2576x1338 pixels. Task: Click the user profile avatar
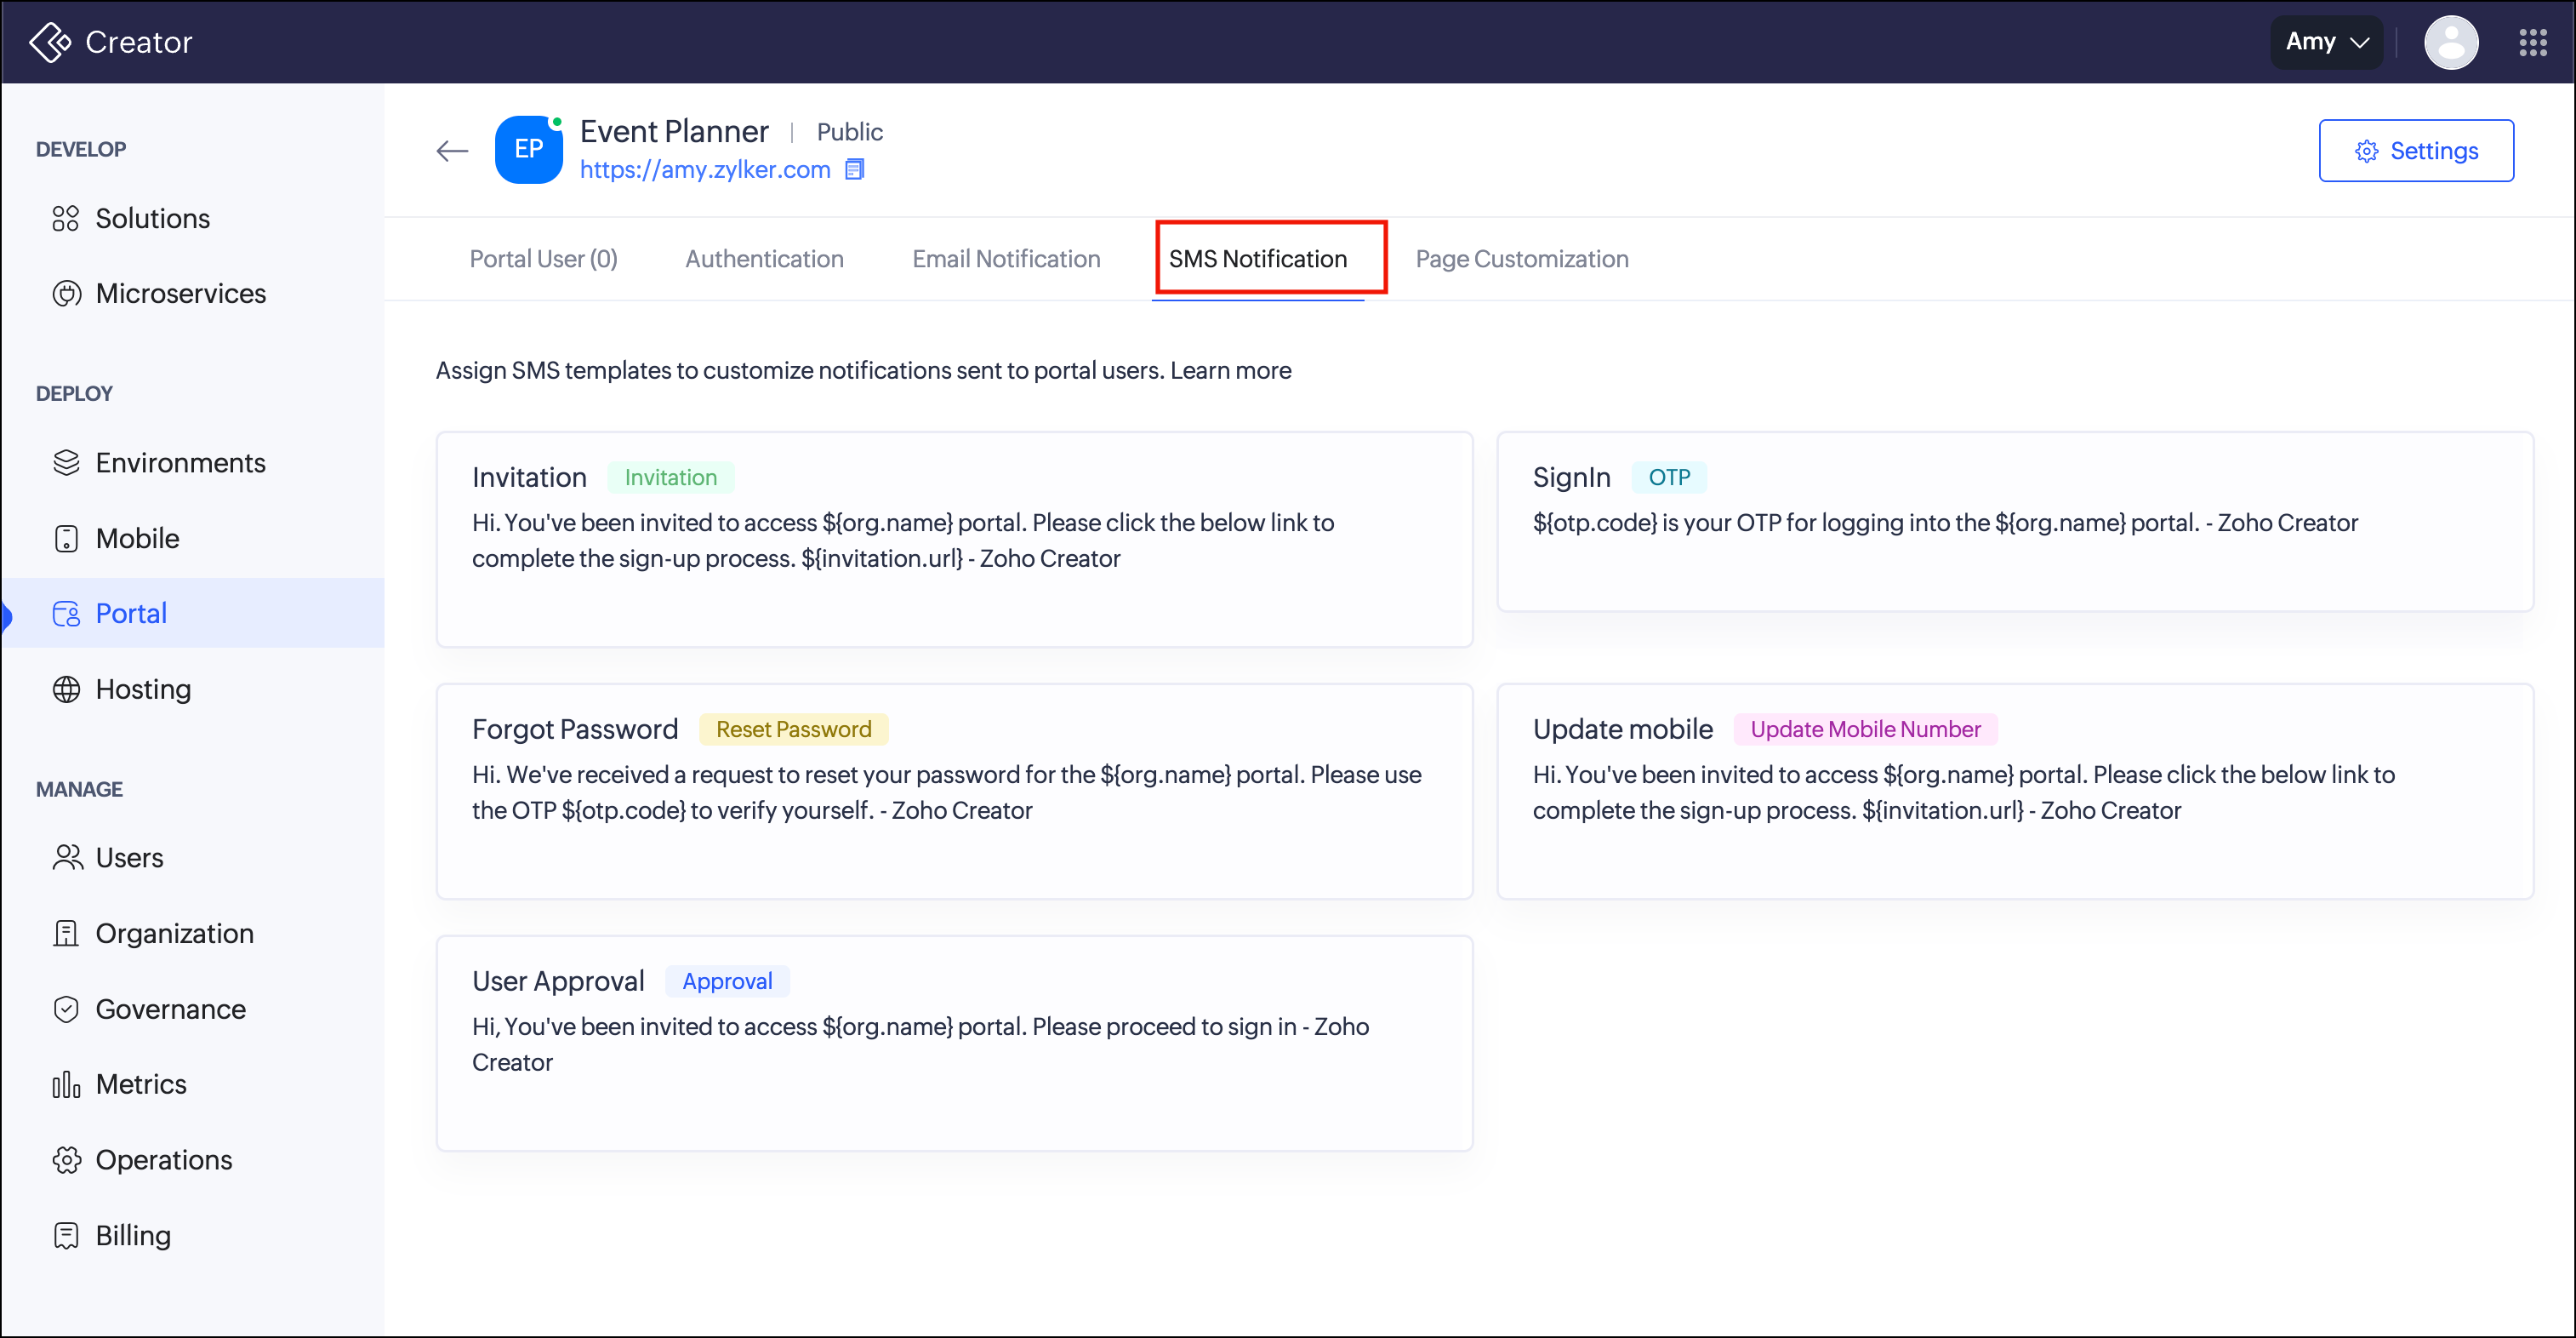click(x=2450, y=42)
